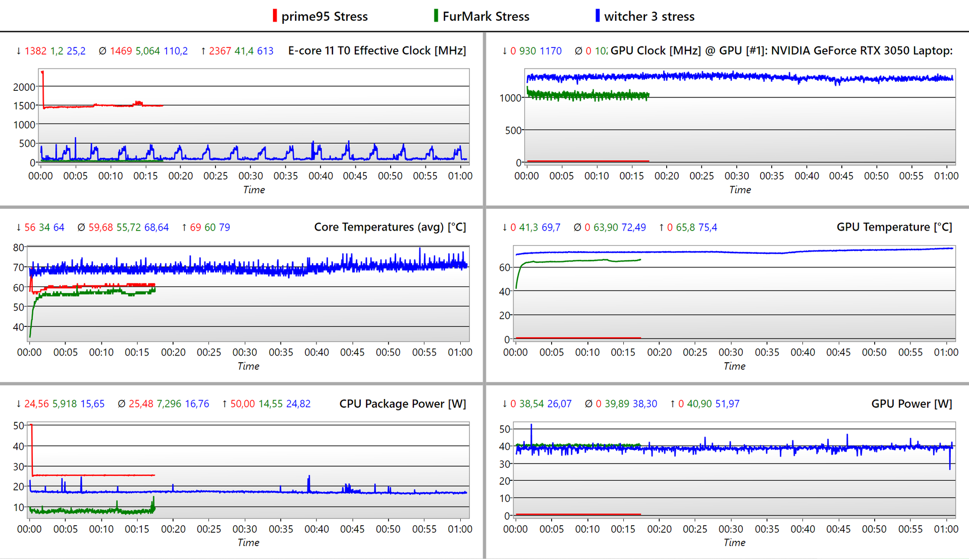969x559 pixels.
Task: Click the average symbol in Core Temperatures stats
Action: click(x=81, y=228)
